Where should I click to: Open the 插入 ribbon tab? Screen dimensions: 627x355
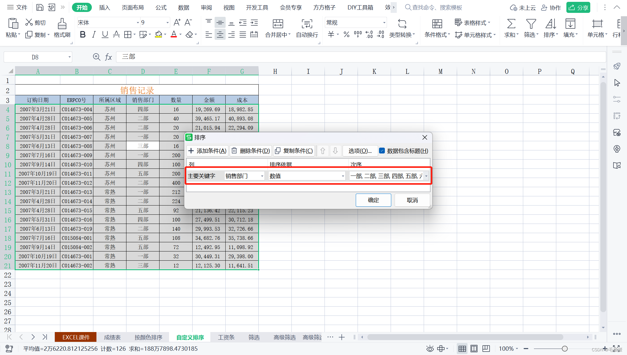click(104, 7)
